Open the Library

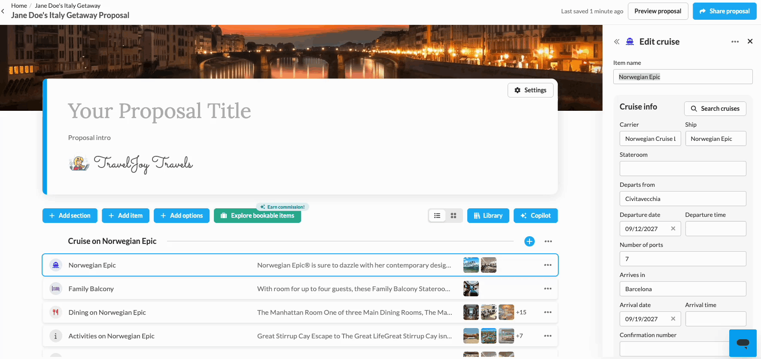(x=488, y=216)
